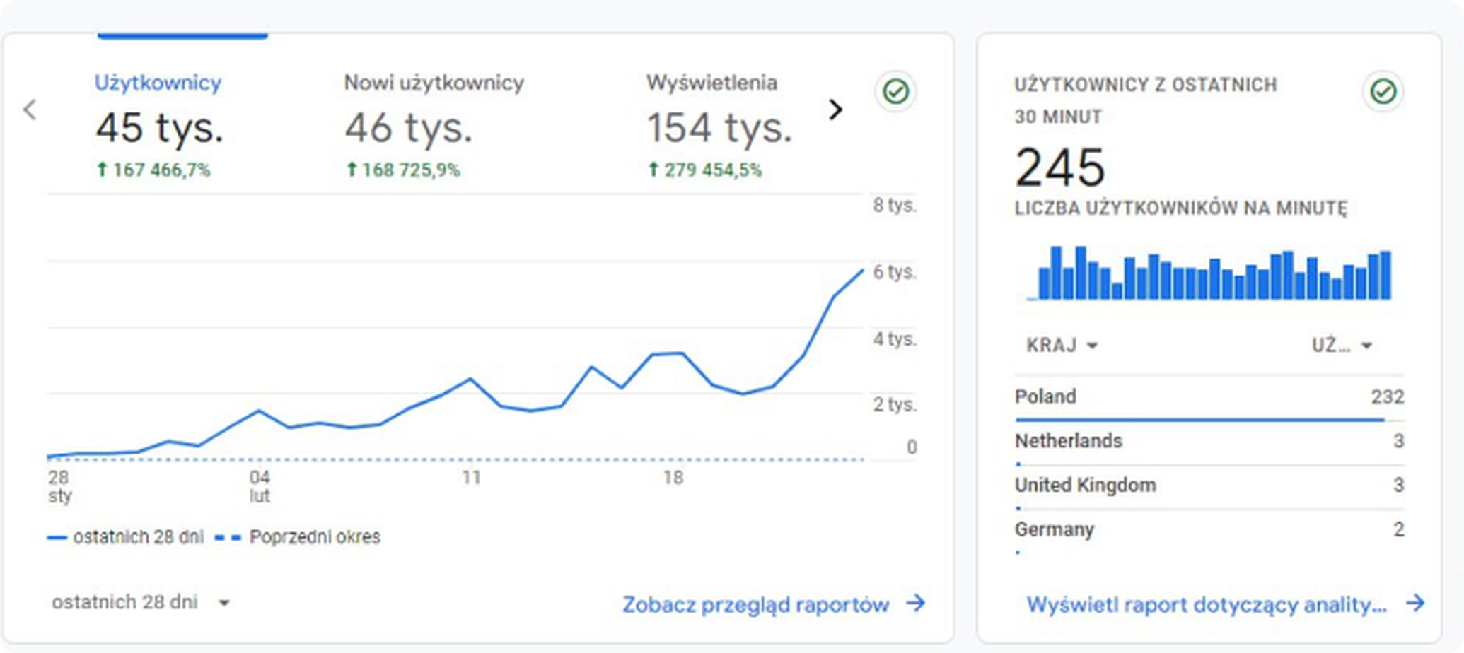The image size is (1464, 653).
Task: Open the KRAJ dimension dropdown
Action: tap(1062, 346)
